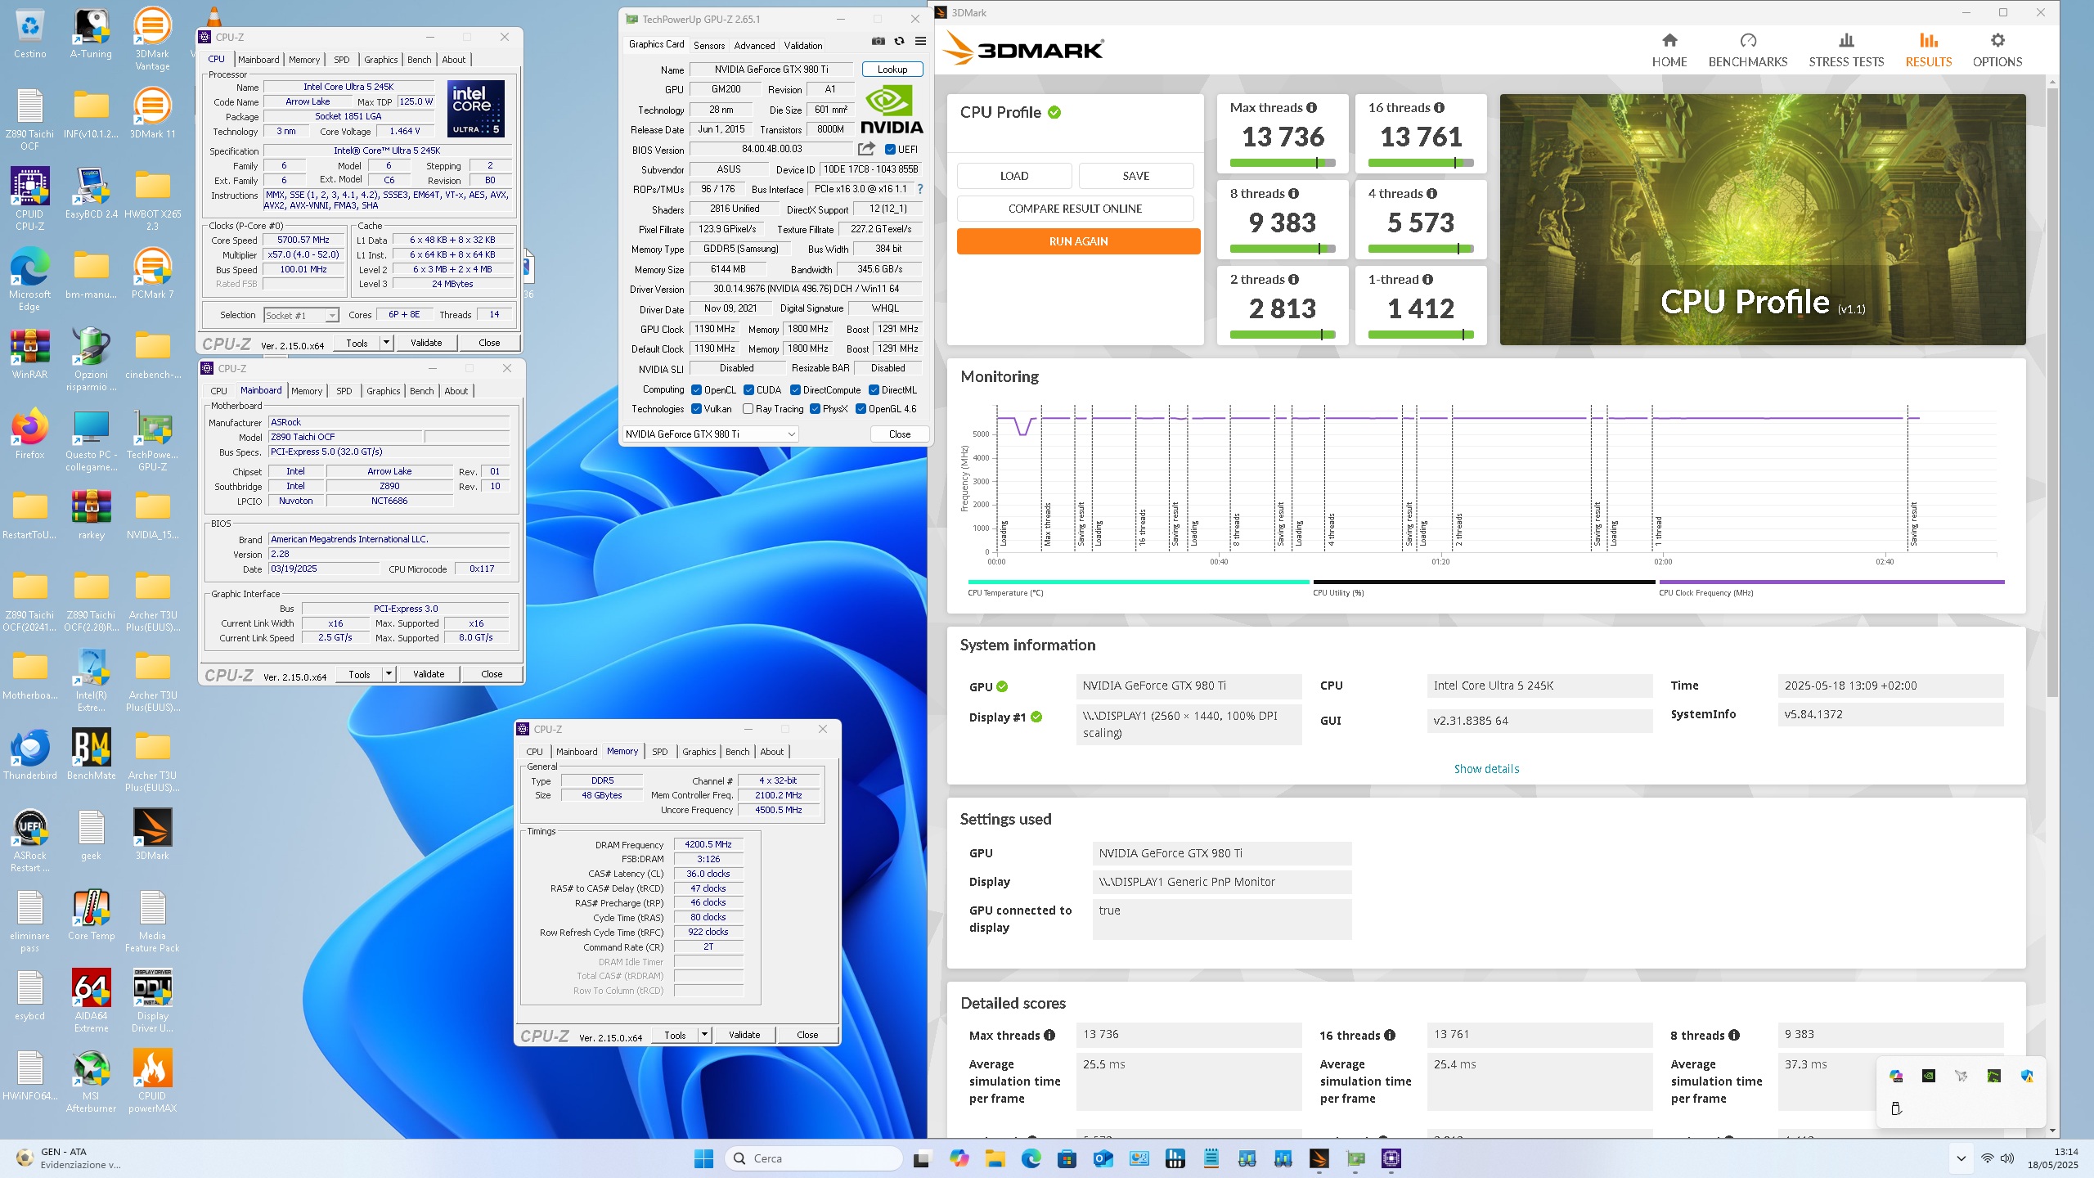
Task: Open the CPUID CPU-Z desktop shortcut
Action: (x=29, y=199)
